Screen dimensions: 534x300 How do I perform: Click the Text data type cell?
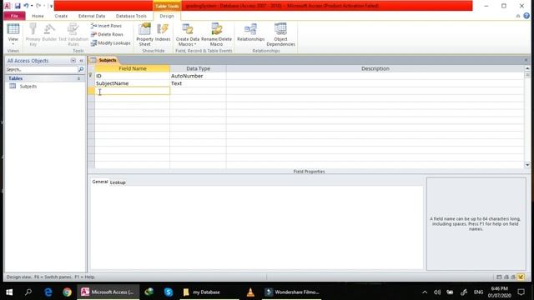tap(198, 83)
